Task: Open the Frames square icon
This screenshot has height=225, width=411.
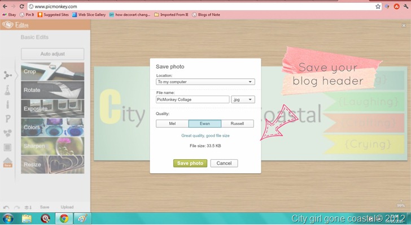Action: [x=7, y=147]
